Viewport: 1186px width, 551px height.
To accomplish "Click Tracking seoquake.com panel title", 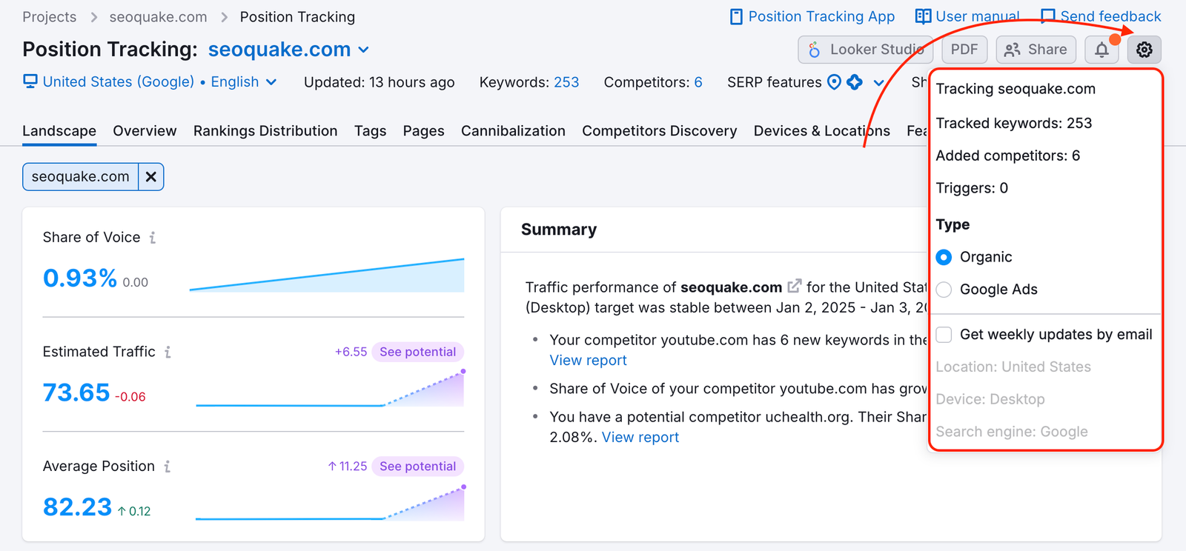I will pos(1016,89).
